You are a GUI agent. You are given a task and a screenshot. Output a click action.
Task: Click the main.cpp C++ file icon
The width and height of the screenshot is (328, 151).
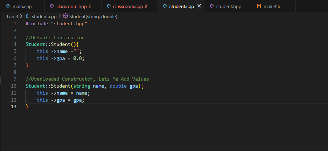pos(8,6)
